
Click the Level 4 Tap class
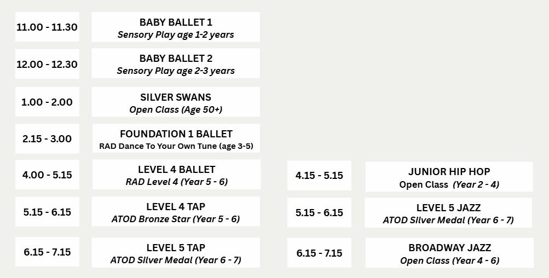176,212
